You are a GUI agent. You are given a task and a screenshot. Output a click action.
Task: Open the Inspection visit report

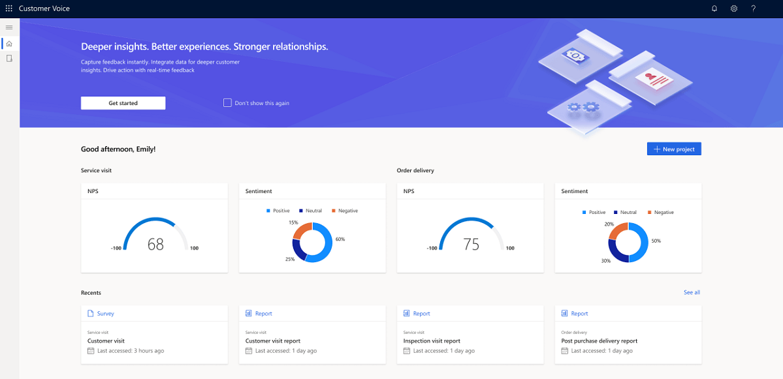click(x=470, y=335)
